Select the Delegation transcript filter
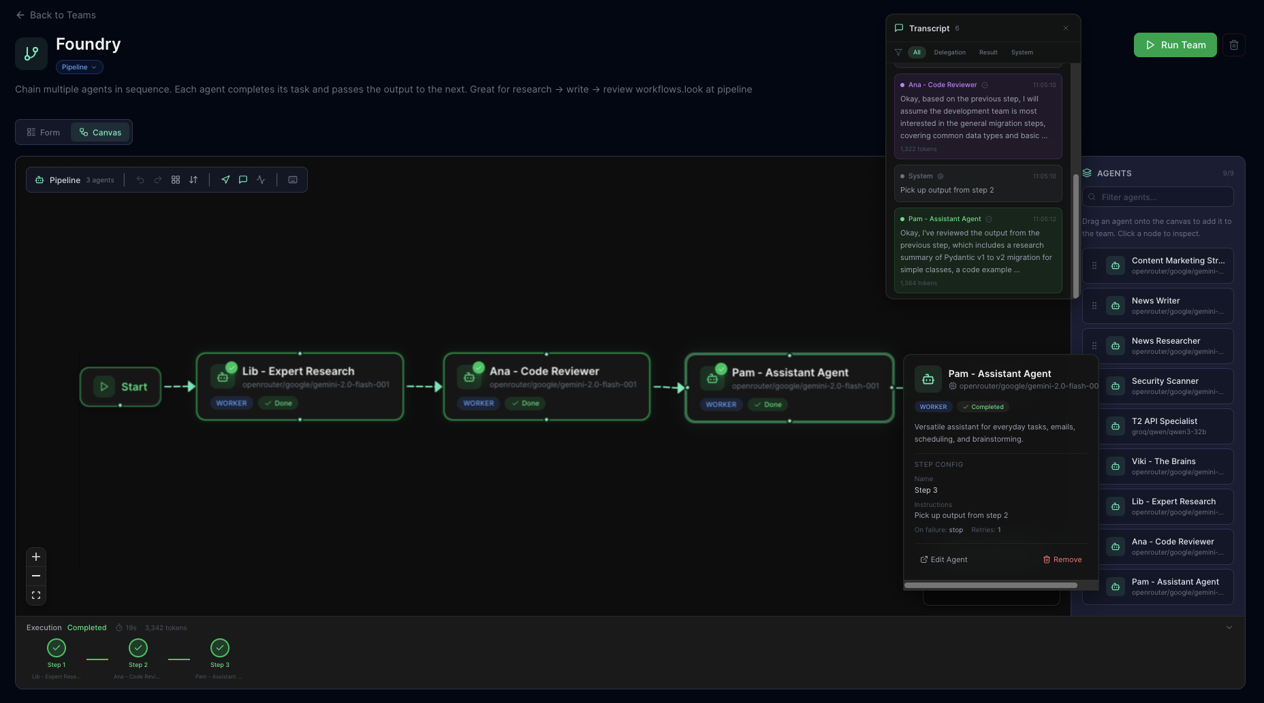1264x703 pixels. [x=949, y=52]
